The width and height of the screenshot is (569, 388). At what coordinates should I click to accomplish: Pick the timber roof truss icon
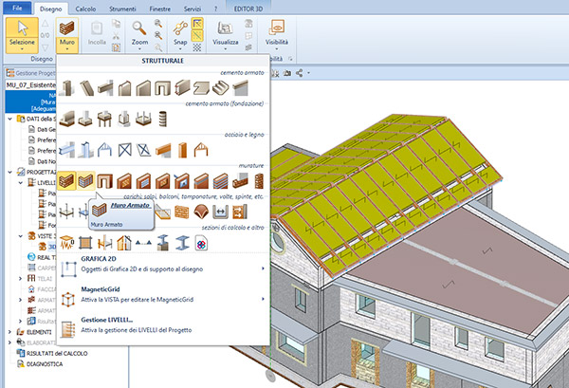(x=201, y=150)
